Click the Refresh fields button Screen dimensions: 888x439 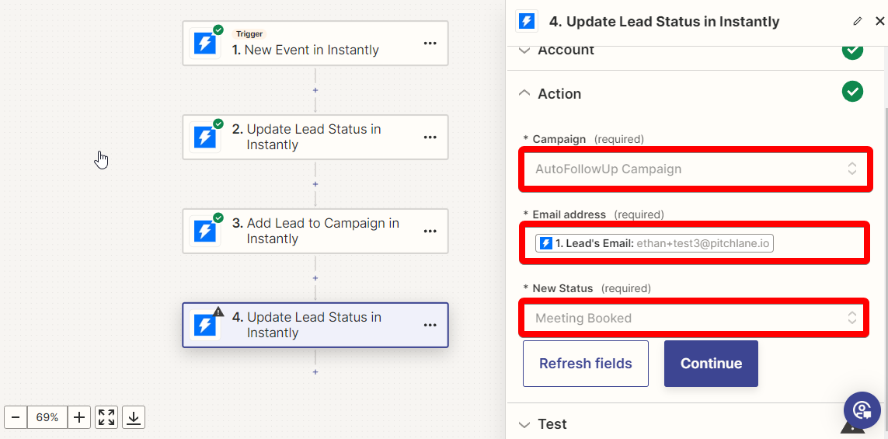586,364
